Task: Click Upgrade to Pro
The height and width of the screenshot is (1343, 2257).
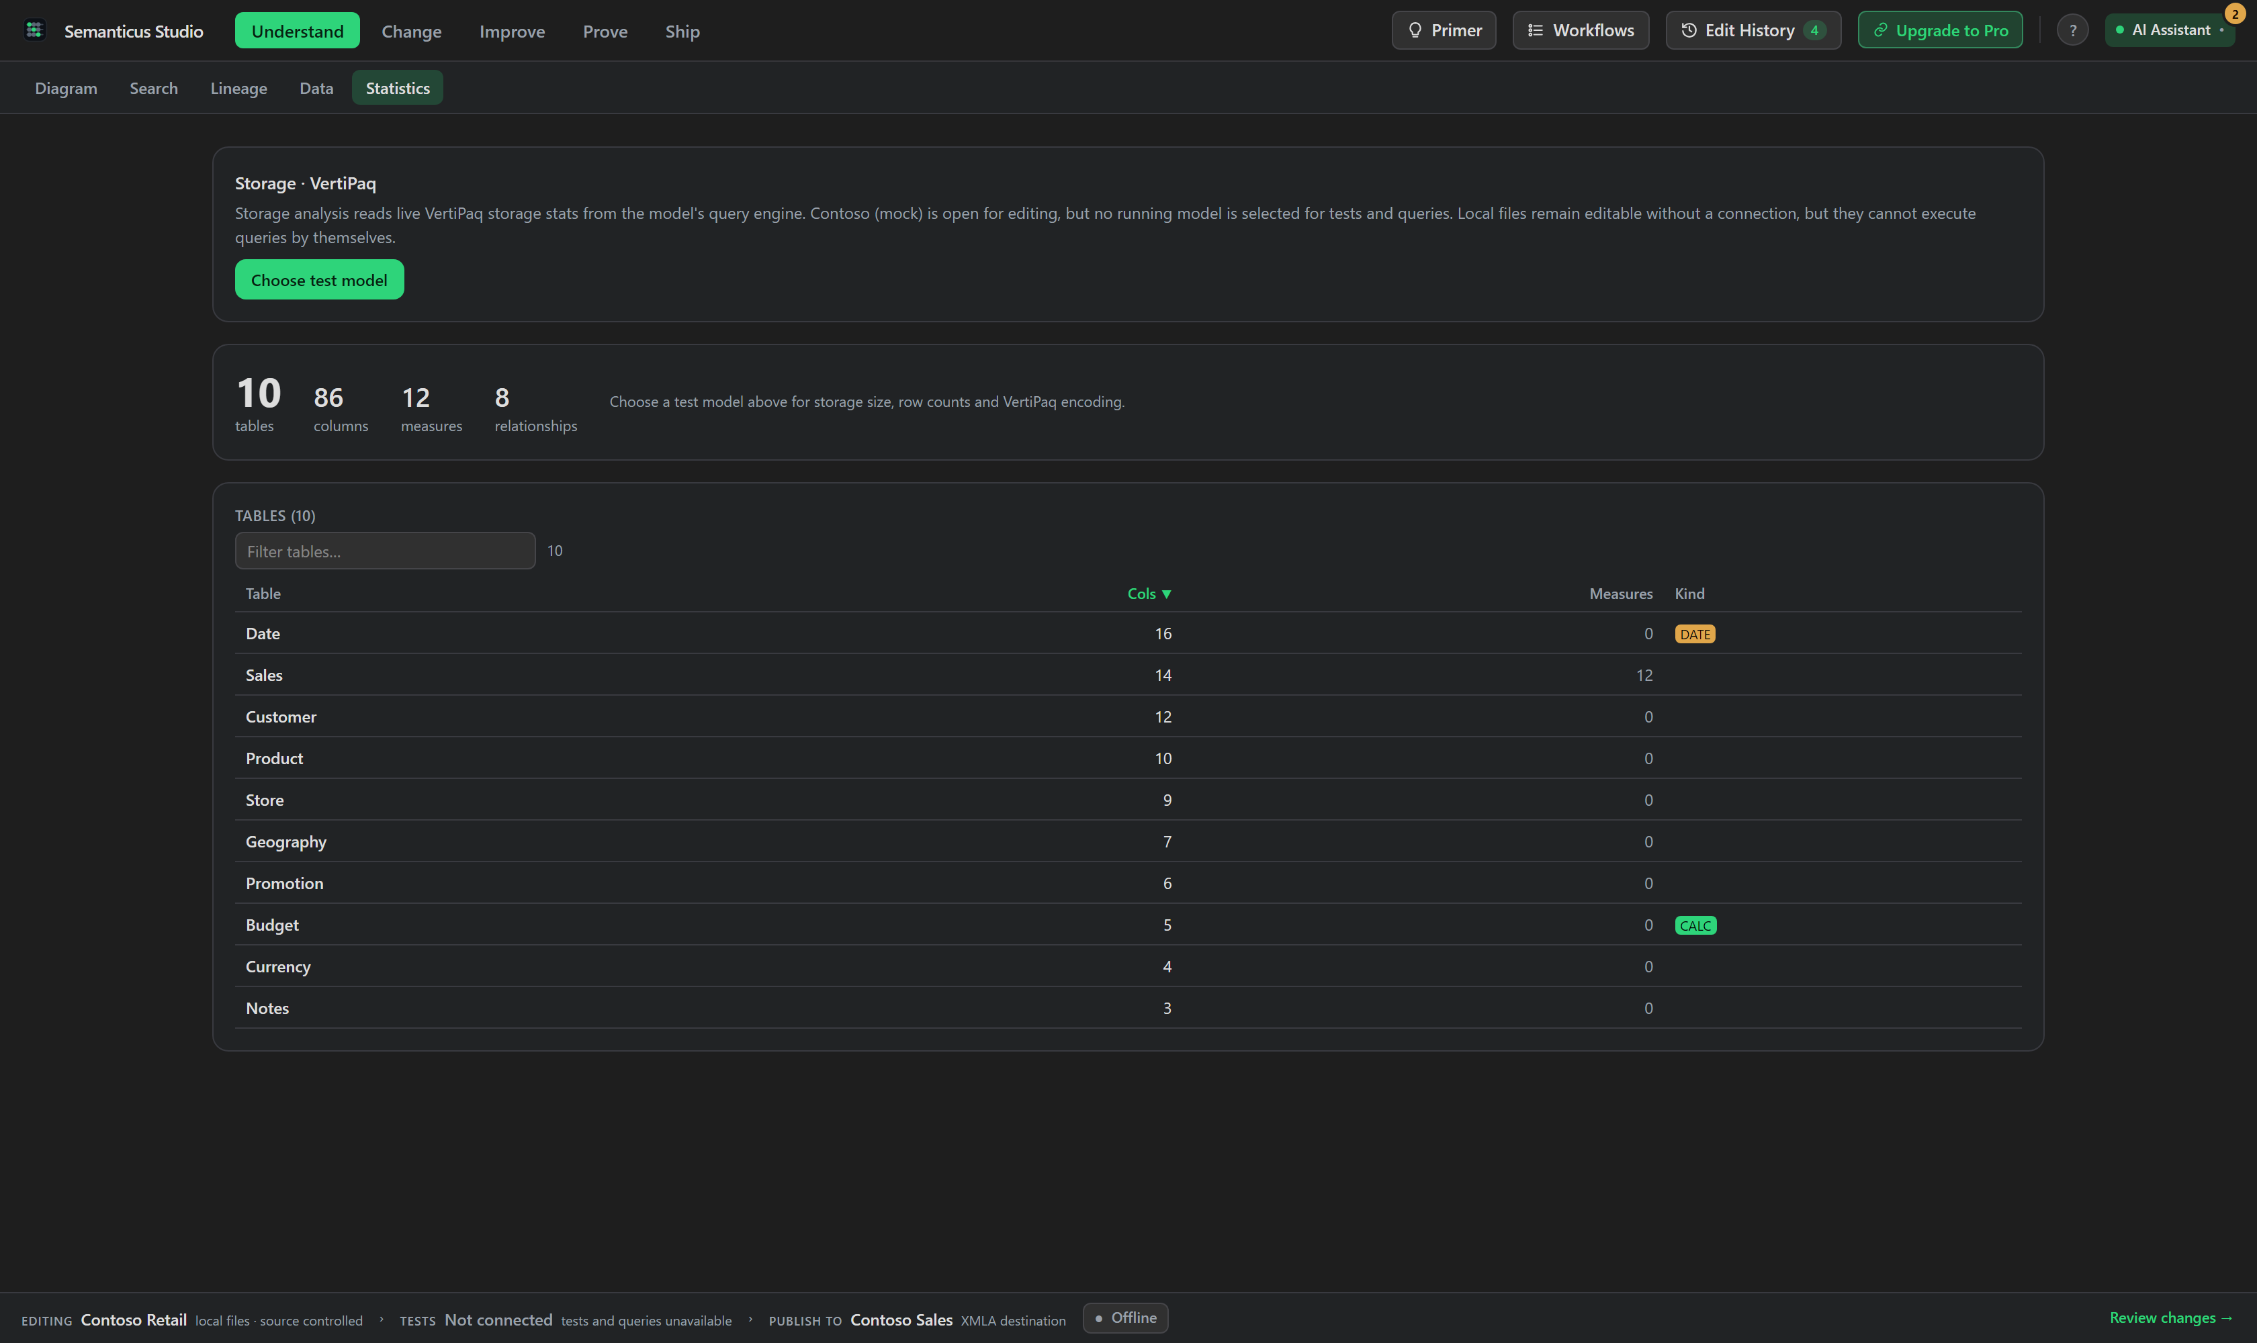Action: pyautogui.click(x=1939, y=30)
